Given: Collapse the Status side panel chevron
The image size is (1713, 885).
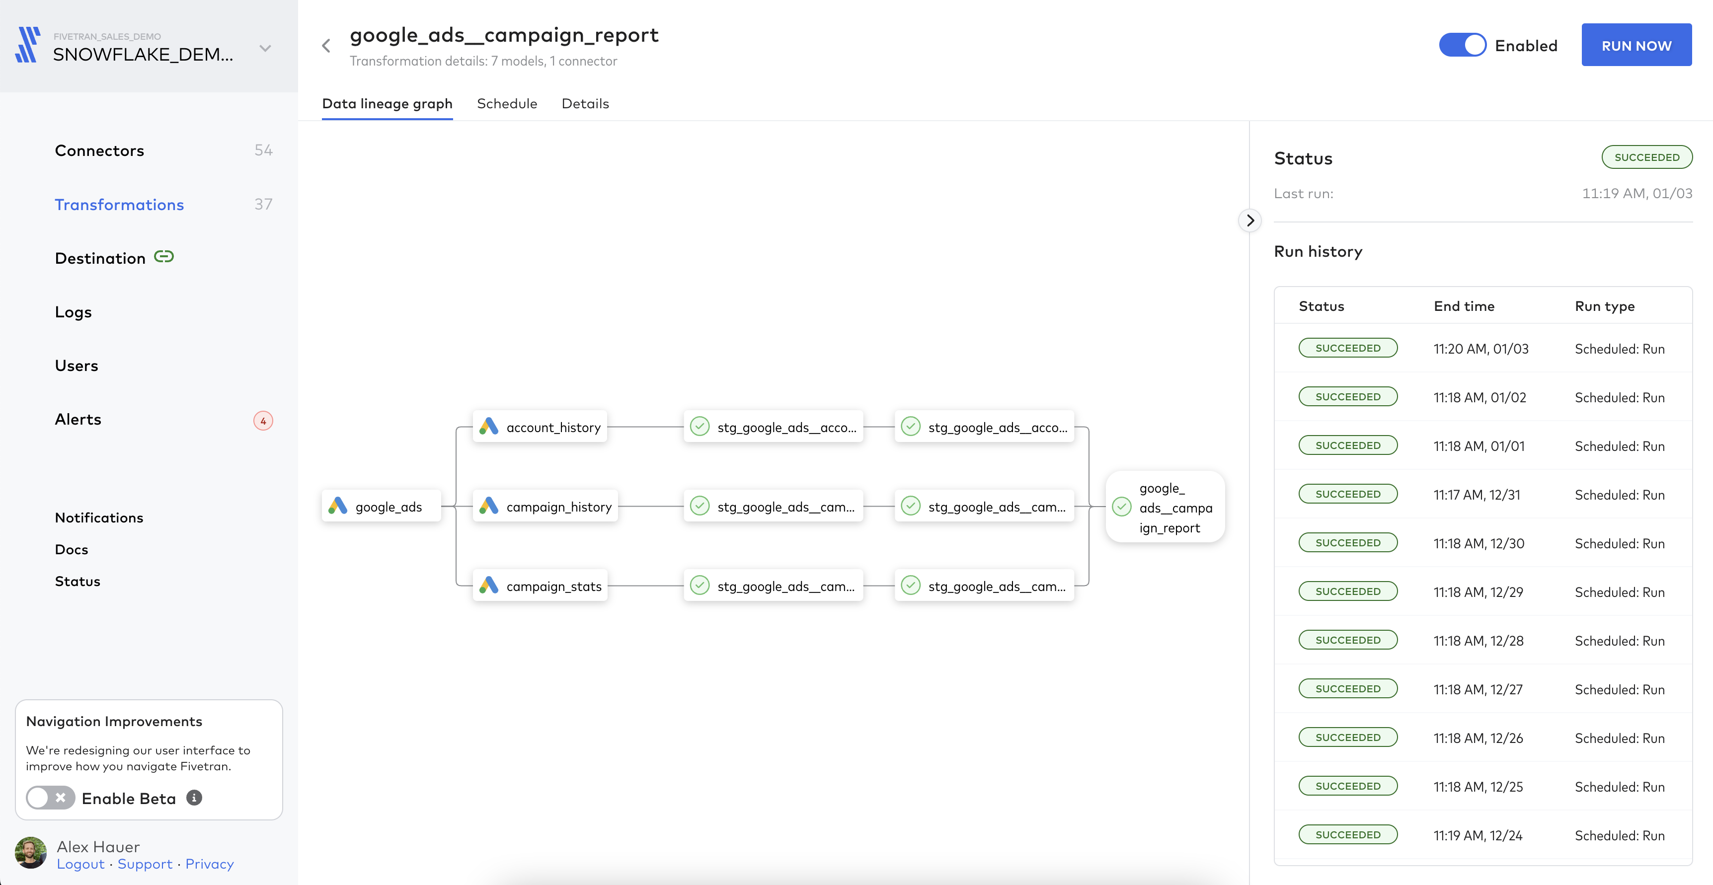Looking at the screenshot, I should 1250,221.
